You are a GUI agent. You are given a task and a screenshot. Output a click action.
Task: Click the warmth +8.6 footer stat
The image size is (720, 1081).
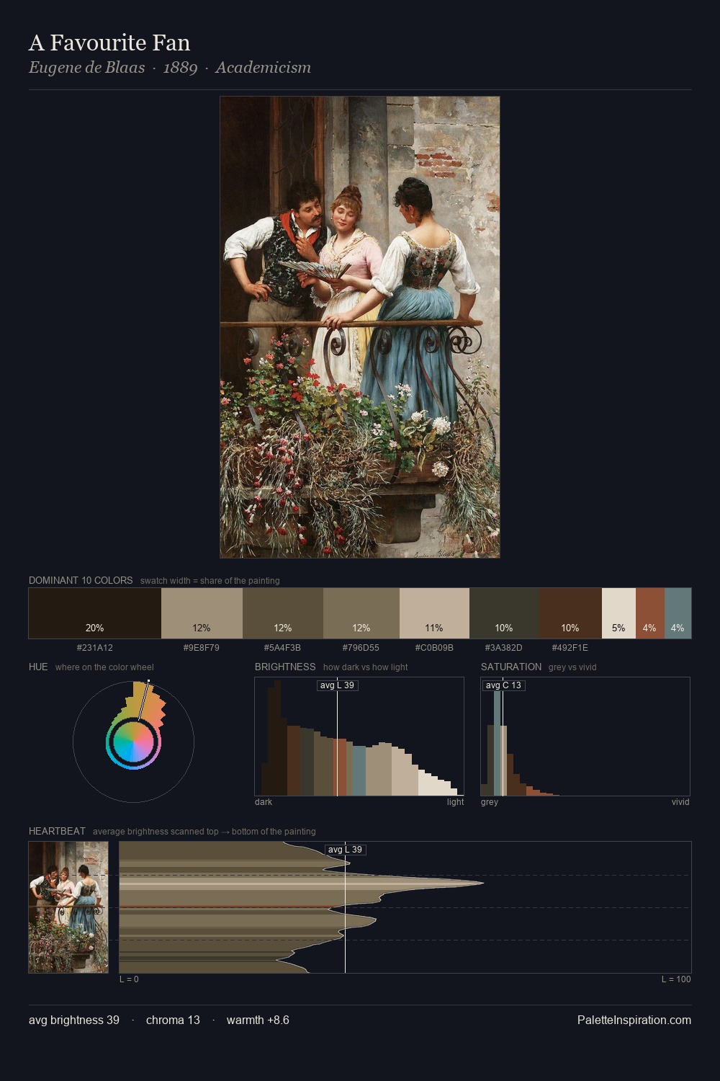tap(258, 1020)
